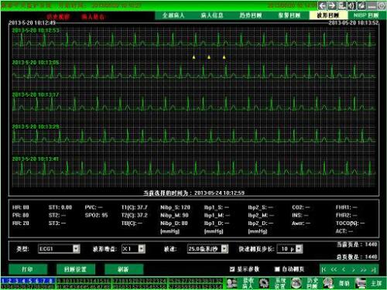Viewport: 387px width, 290px height.
Task: Click the middle yellow triangle waveform marker
Action: [209, 57]
